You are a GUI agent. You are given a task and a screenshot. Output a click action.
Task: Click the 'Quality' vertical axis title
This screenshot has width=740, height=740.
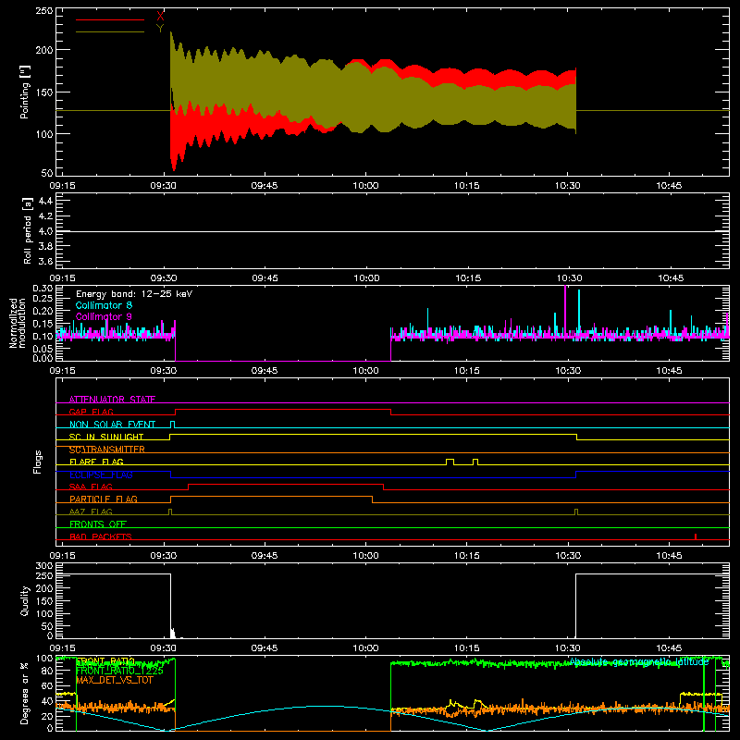25,600
